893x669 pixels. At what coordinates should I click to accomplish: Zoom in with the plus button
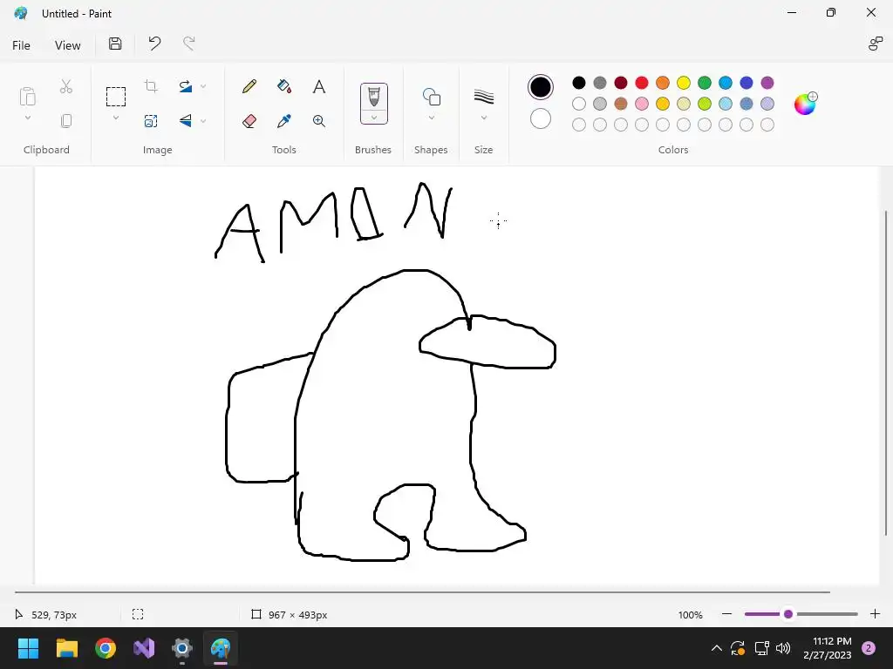coord(875,614)
